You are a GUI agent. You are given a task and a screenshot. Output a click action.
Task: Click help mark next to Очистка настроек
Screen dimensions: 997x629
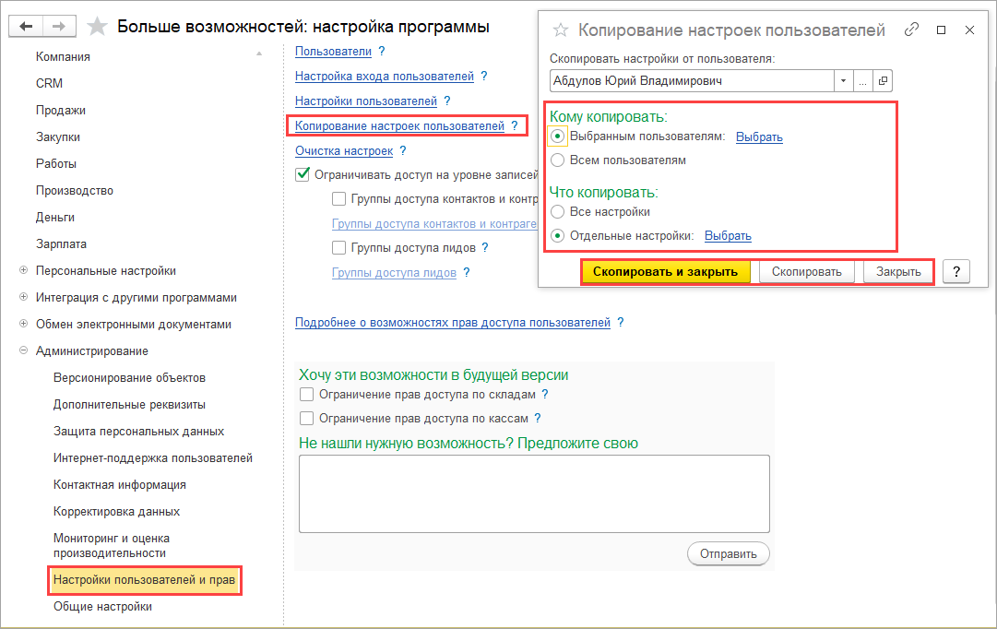(x=403, y=150)
